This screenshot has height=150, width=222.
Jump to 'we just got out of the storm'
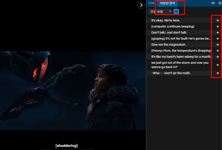tap(180, 65)
